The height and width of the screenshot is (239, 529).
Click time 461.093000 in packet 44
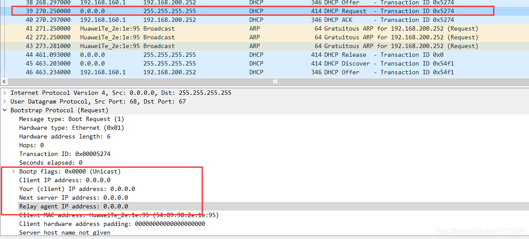pos(53,55)
